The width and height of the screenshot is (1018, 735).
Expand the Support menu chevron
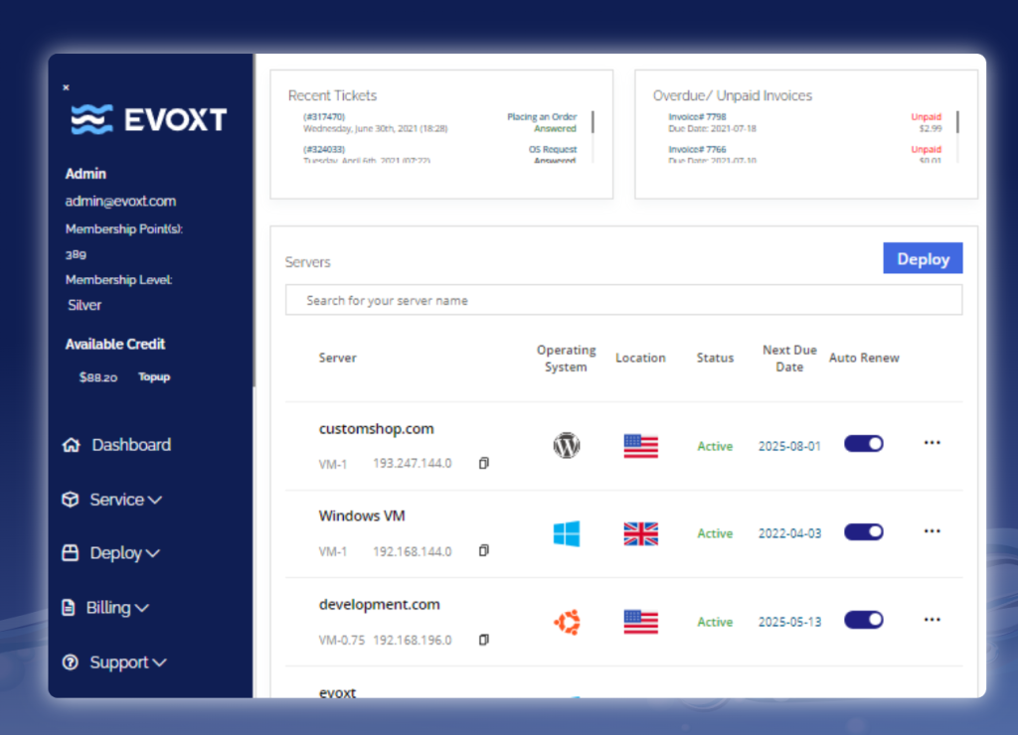coord(159,662)
